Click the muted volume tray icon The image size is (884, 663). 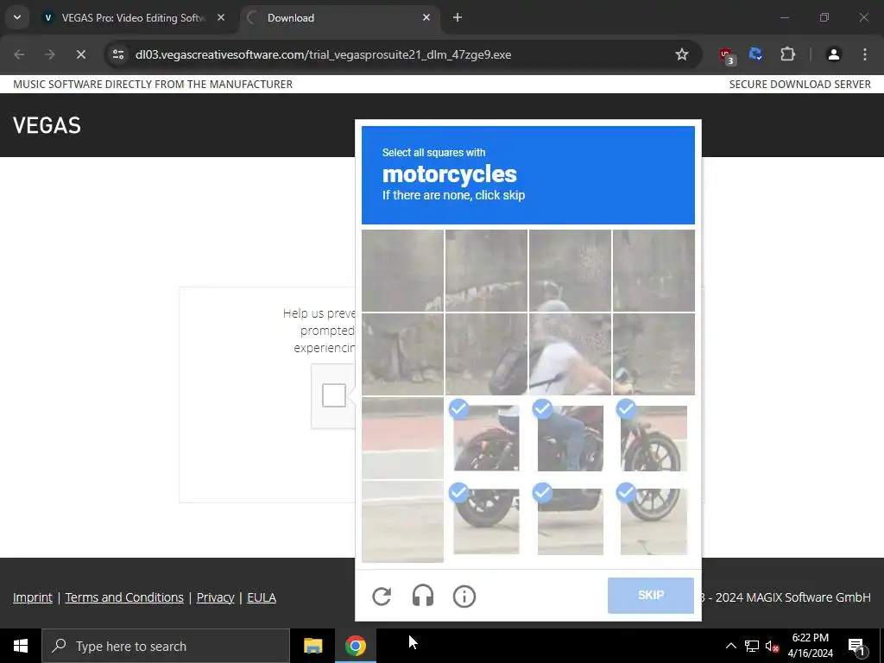(x=772, y=646)
